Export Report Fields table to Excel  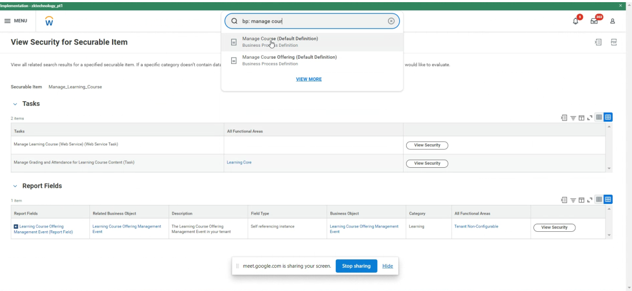[564, 200]
